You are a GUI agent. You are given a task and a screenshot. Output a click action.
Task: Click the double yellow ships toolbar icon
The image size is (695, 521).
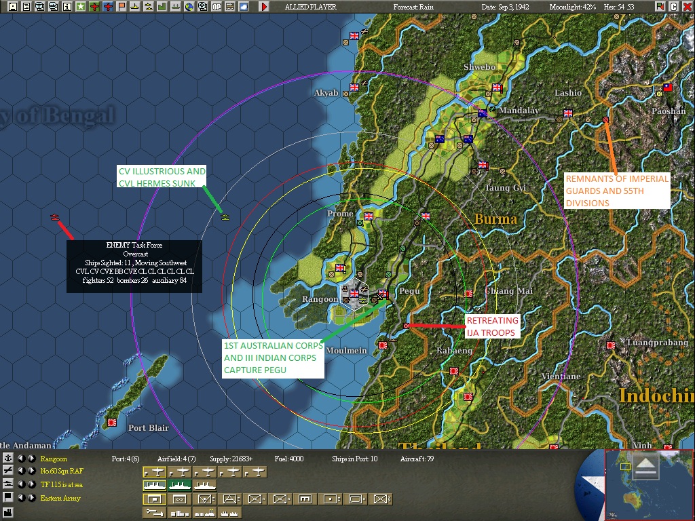149,7
